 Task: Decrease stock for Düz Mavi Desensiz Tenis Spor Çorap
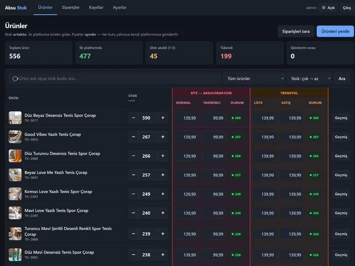[133, 255]
